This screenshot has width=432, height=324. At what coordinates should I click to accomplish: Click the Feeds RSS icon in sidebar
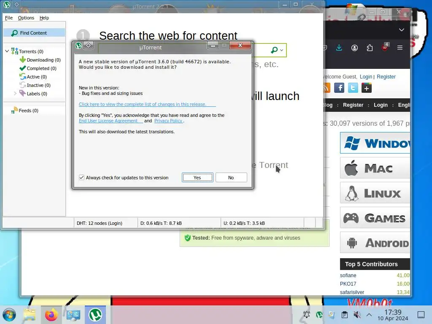tap(15, 110)
